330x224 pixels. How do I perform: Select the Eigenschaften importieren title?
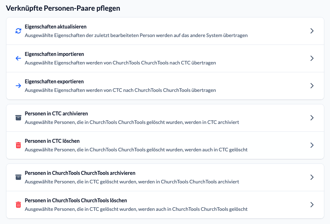54,54
